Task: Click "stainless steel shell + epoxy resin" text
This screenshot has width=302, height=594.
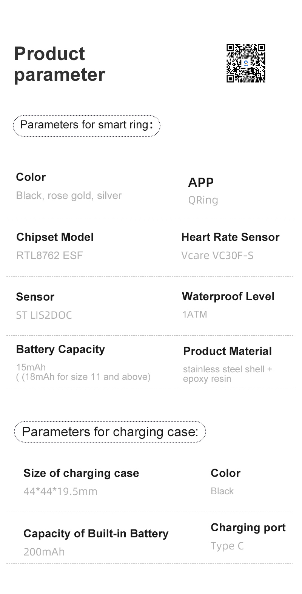Action: pyautogui.click(x=227, y=374)
